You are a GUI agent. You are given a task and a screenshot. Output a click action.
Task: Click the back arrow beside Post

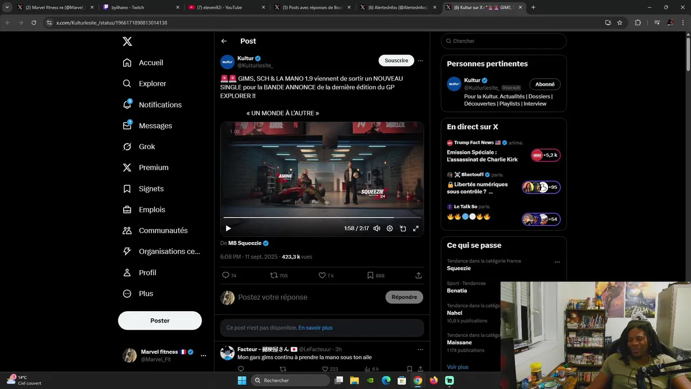point(224,41)
